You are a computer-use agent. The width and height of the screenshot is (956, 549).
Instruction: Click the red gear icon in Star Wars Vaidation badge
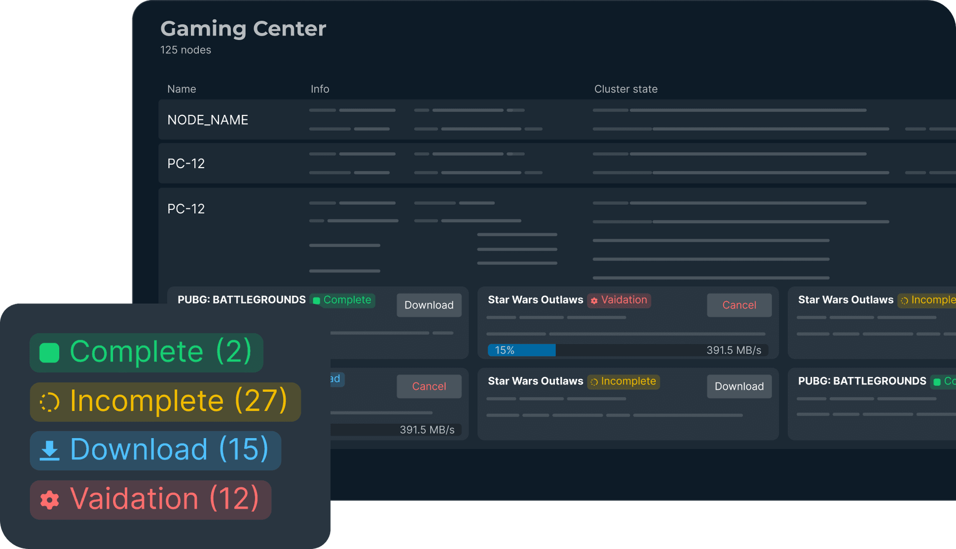click(594, 300)
